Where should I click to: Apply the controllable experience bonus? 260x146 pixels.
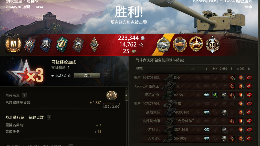(87, 76)
